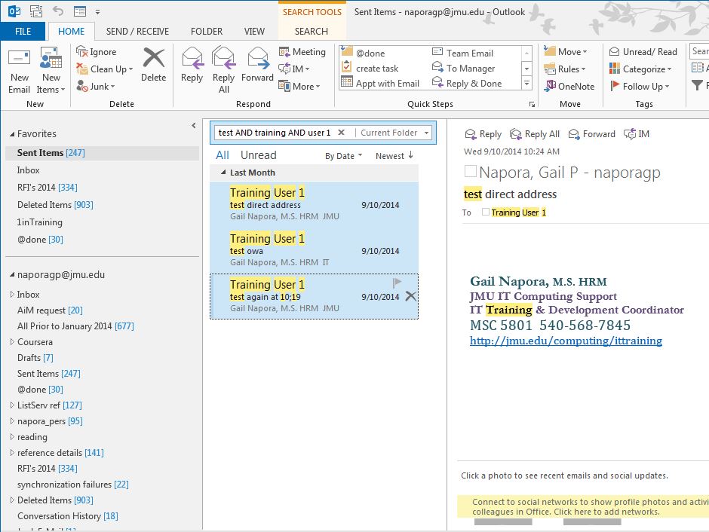Expand the Quick Steps gallery
This screenshot has width=709, height=532.
coord(526,83)
